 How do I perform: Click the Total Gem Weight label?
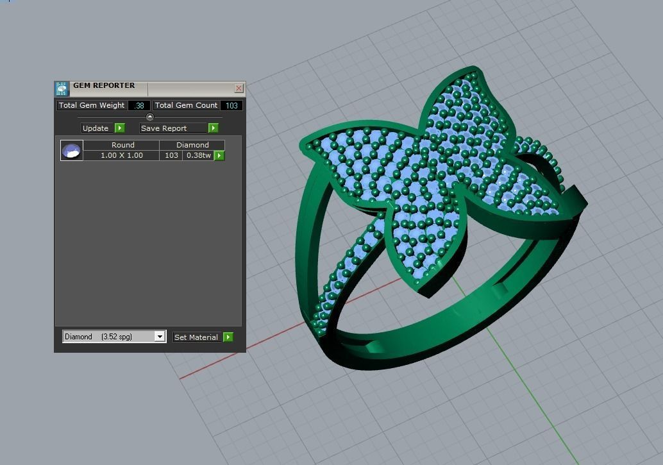point(92,105)
